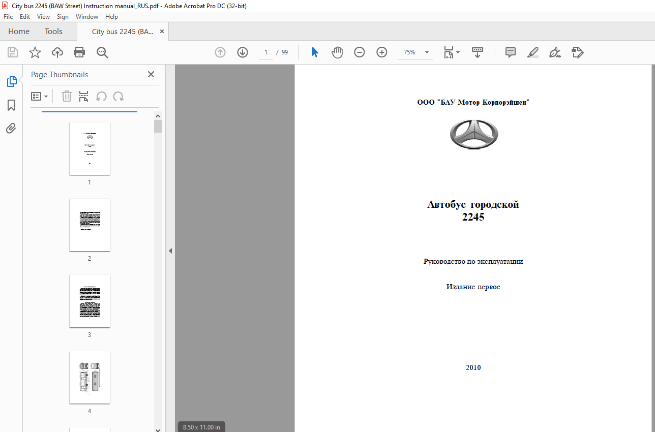Click the fit page width icon

pyautogui.click(x=449, y=52)
